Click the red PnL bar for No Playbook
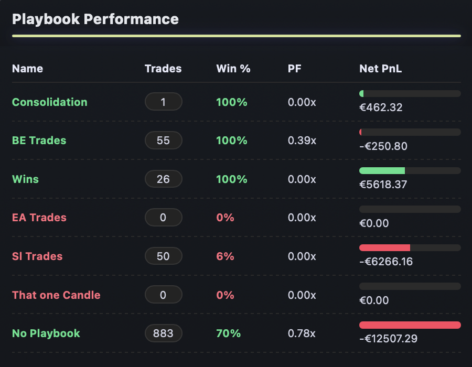472x367 pixels. (410, 325)
